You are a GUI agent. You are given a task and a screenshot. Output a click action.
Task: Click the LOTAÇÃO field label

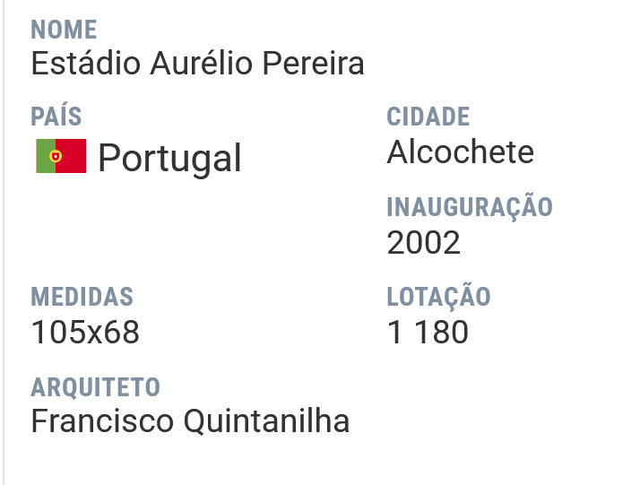click(438, 296)
